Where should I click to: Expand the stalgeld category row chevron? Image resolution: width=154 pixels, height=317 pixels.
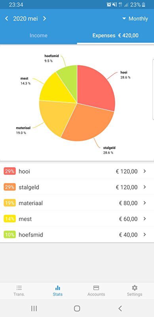[x=144, y=187]
